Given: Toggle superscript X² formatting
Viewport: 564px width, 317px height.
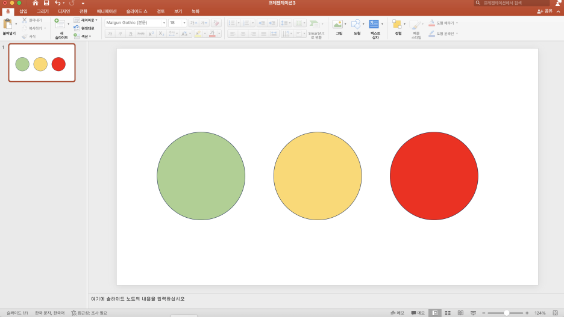Looking at the screenshot, I should [151, 34].
